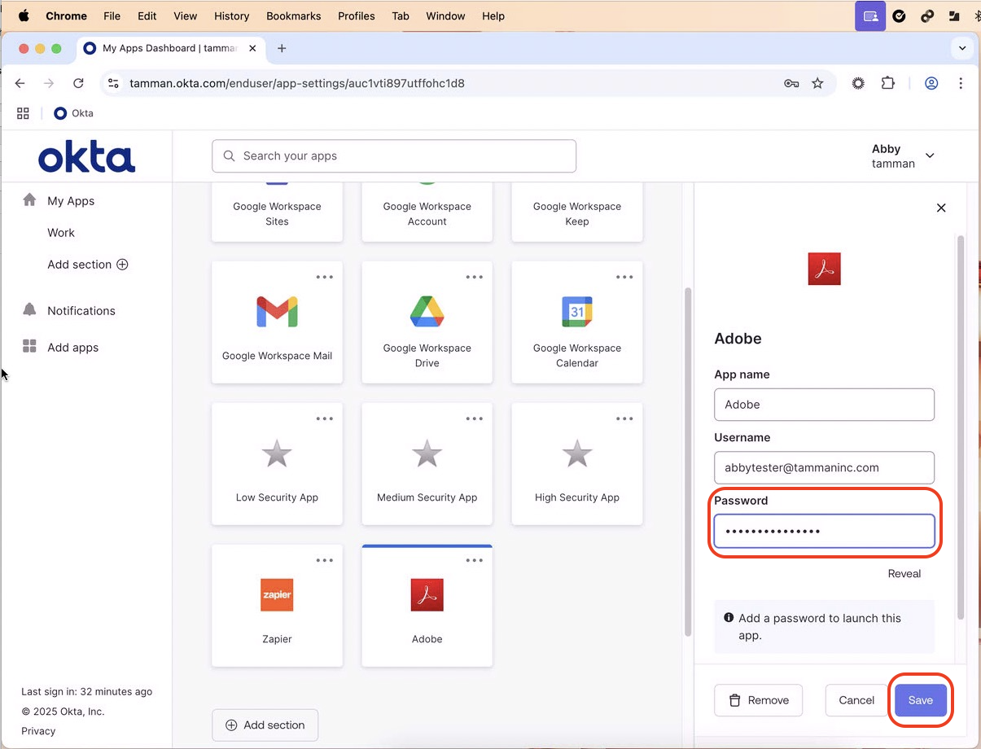This screenshot has width=981, height=749.
Task: Click the App name field
Action: [x=824, y=404]
